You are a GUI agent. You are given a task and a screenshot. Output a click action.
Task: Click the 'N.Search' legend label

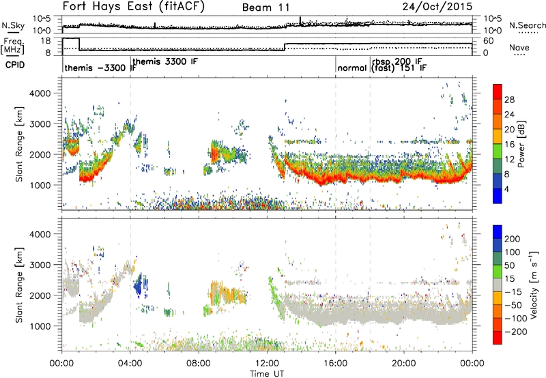528,25
